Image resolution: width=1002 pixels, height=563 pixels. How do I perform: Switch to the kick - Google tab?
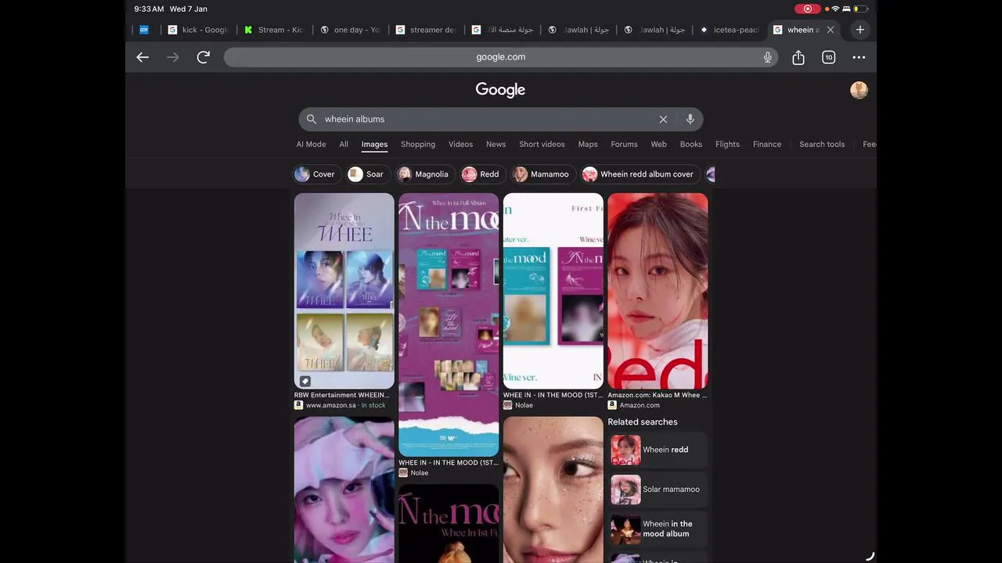click(197, 30)
